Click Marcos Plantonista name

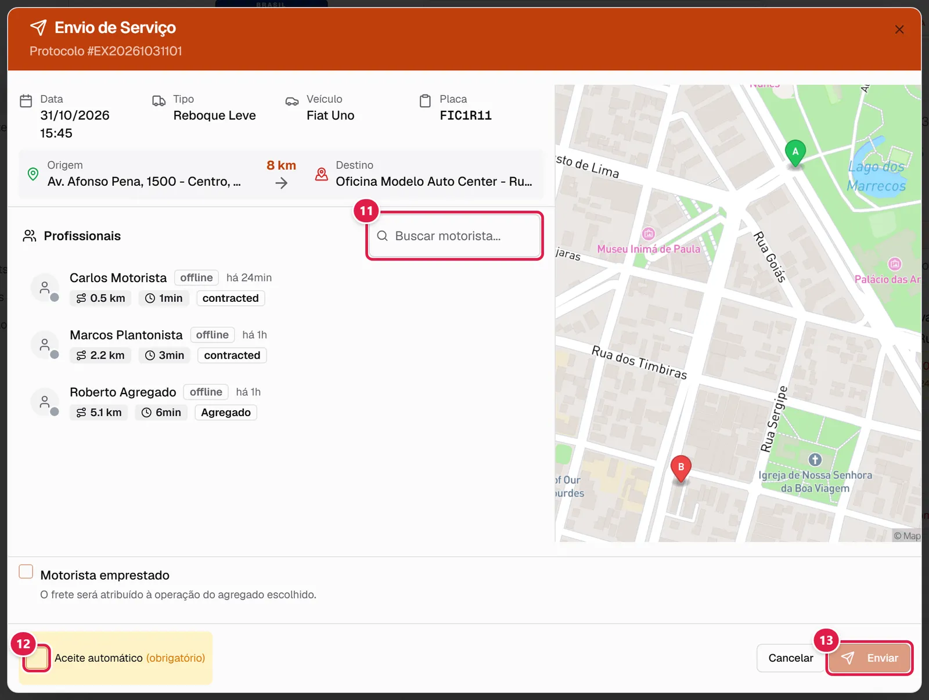click(x=126, y=335)
